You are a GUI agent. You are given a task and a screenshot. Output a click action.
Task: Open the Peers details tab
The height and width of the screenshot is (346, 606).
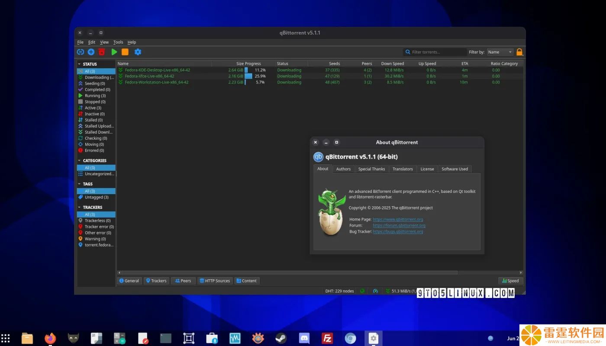coord(183,281)
